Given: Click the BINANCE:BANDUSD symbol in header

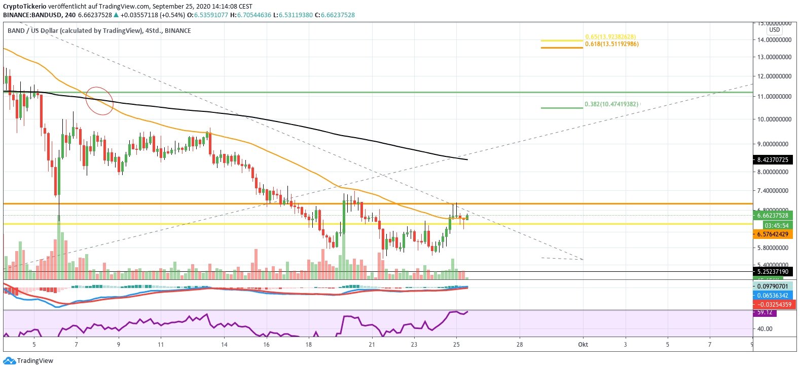Looking at the screenshot, I should pos(32,15).
